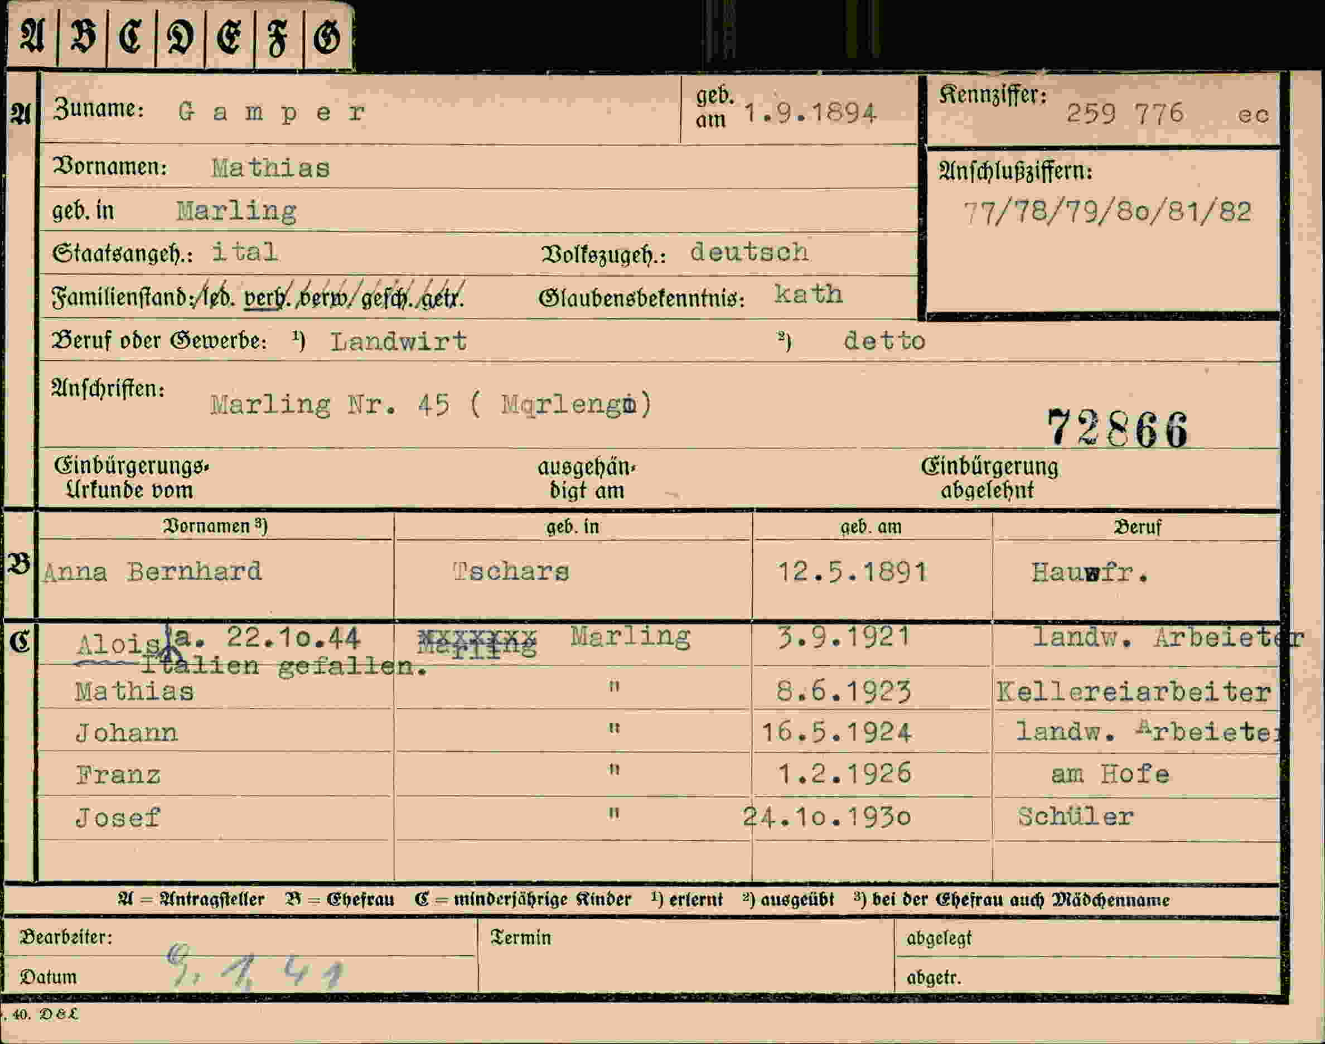Click the practiced occupation 'detto'
Screen dimensions: 1325x1044
coord(884,340)
